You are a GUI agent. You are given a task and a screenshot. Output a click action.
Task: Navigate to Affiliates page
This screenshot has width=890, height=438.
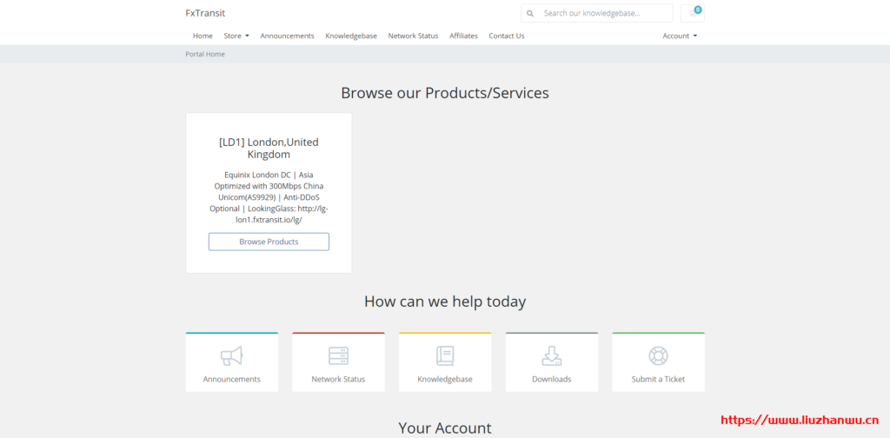click(x=463, y=36)
